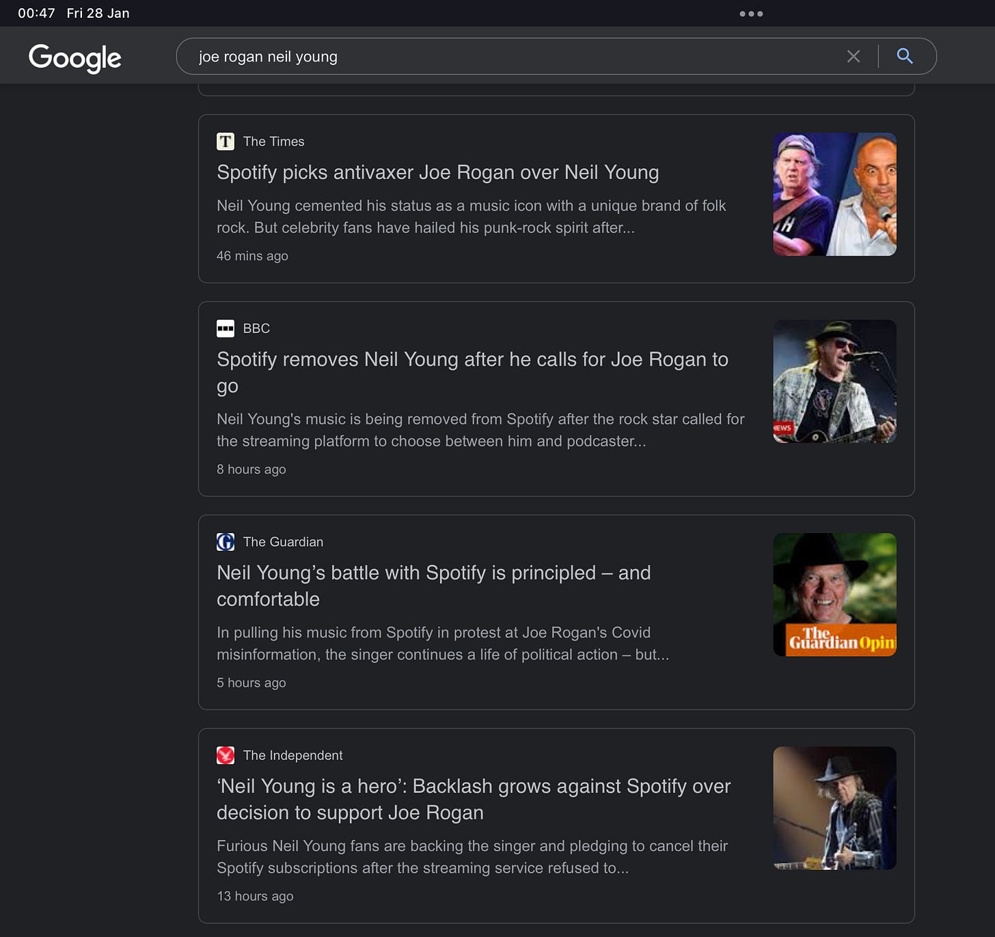Clear the search query with the X icon
The image size is (995, 937).
pyautogui.click(x=854, y=57)
